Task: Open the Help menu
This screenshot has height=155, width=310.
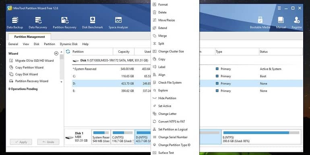Action: [85, 44]
